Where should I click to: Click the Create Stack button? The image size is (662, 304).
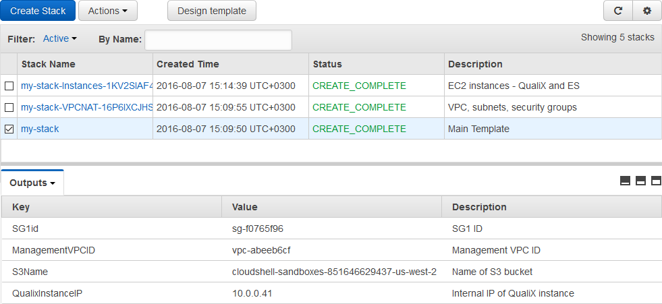tap(38, 11)
